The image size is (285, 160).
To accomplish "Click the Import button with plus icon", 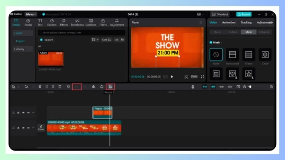I will [x=47, y=40].
